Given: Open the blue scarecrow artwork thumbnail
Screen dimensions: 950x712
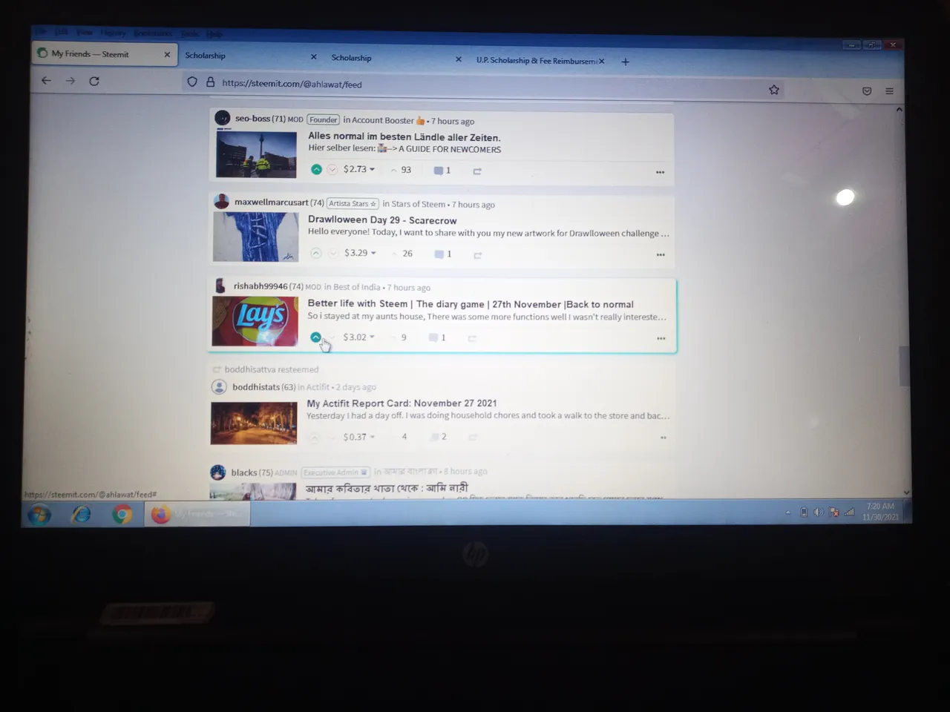Looking at the screenshot, I should pyautogui.click(x=255, y=237).
